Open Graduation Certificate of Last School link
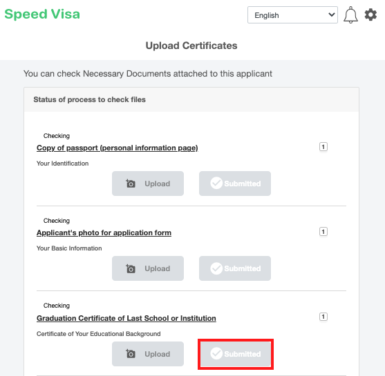The image size is (385, 376). click(x=126, y=318)
